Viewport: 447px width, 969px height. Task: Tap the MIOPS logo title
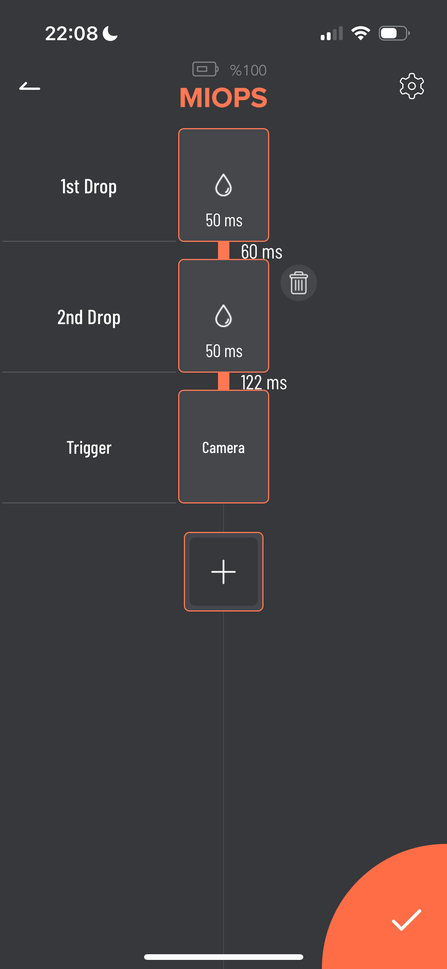[224, 98]
